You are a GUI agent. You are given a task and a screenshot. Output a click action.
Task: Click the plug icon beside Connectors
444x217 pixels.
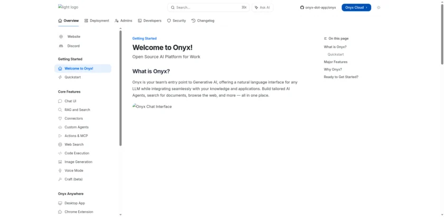point(60,119)
